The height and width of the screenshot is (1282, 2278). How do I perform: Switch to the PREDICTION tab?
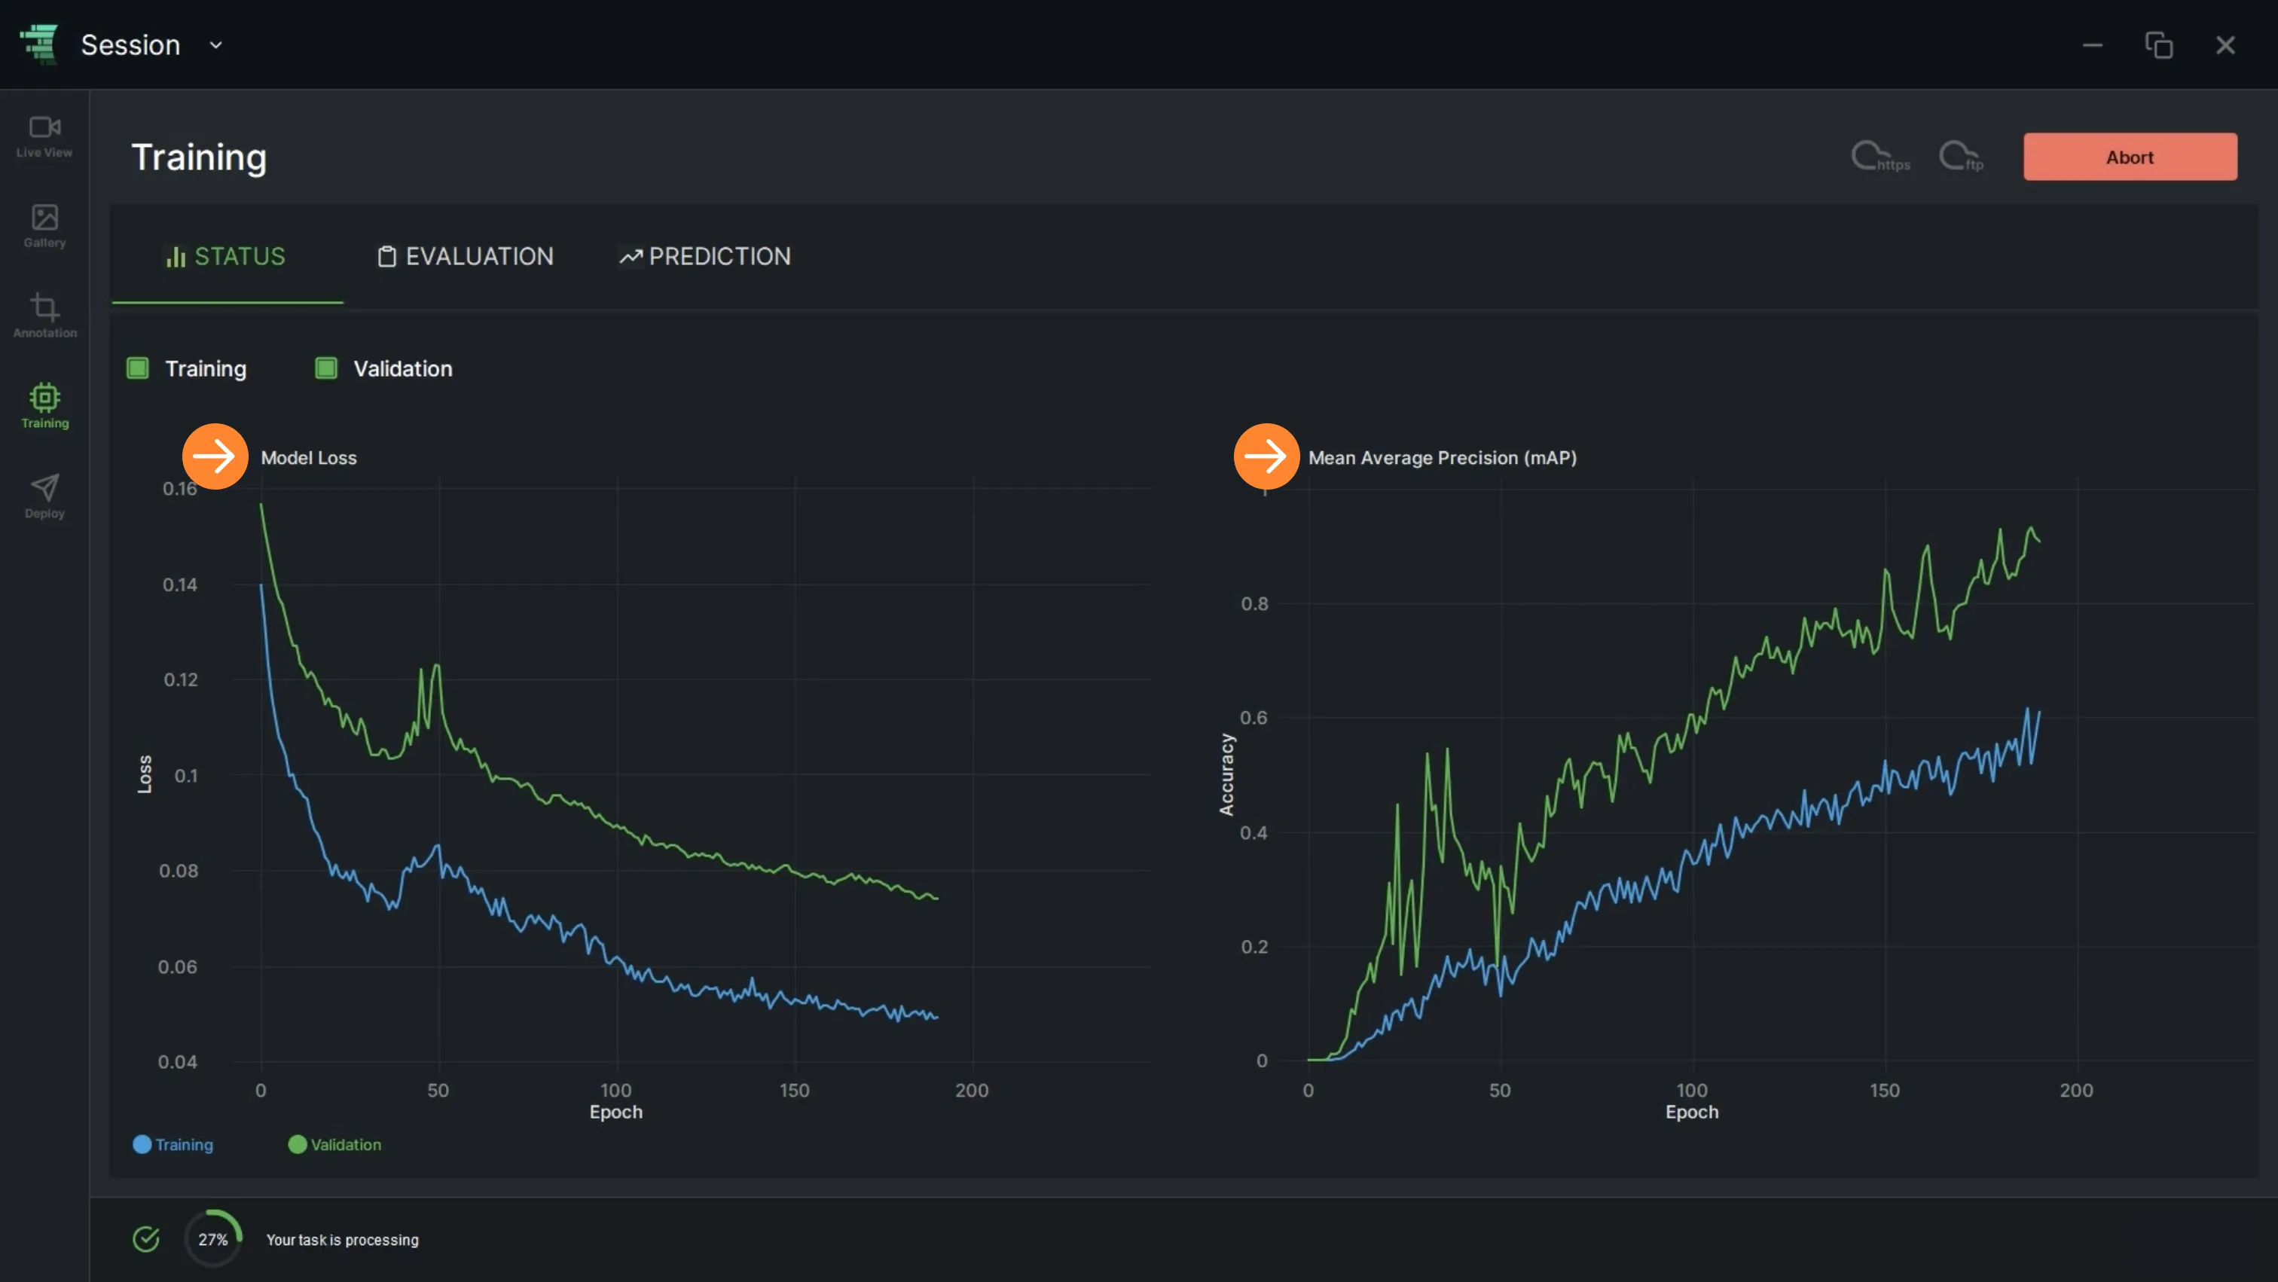(x=705, y=256)
